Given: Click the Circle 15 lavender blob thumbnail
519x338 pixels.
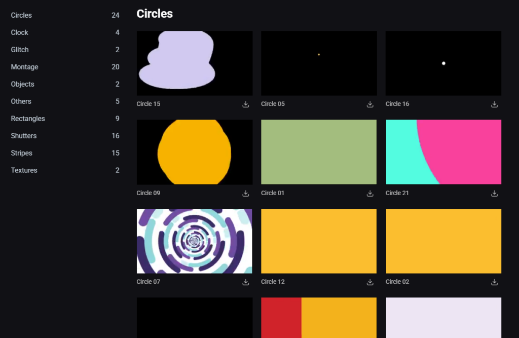Looking at the screenshot, I should (x=195, y=63).
